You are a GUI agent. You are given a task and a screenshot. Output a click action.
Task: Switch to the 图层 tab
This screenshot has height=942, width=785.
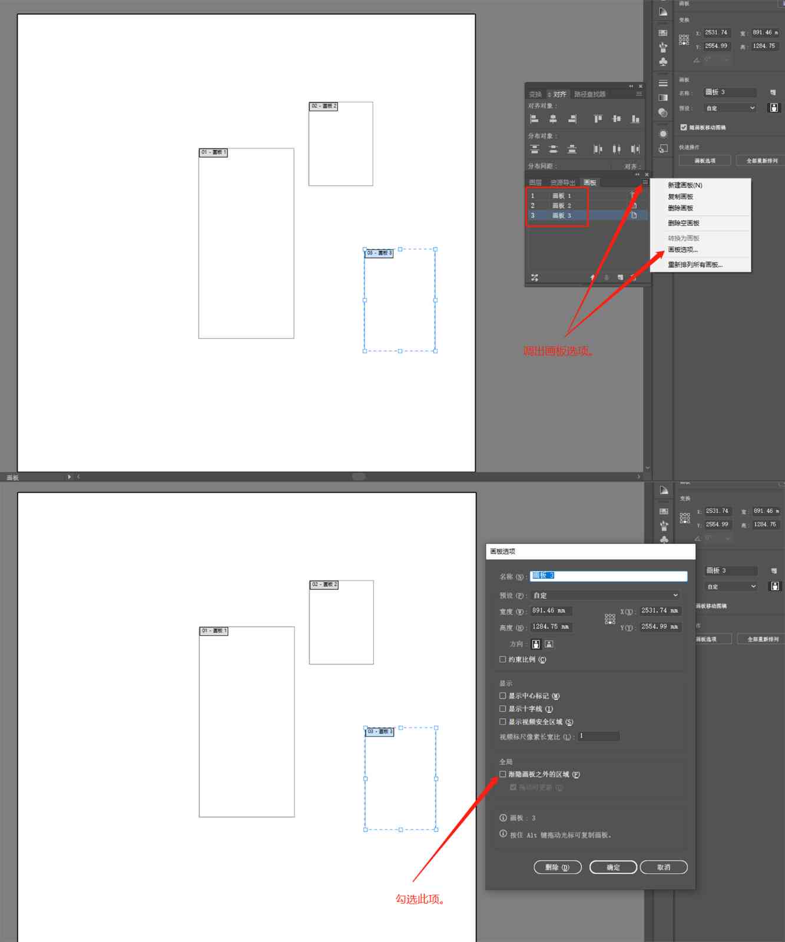coord(535,183)
